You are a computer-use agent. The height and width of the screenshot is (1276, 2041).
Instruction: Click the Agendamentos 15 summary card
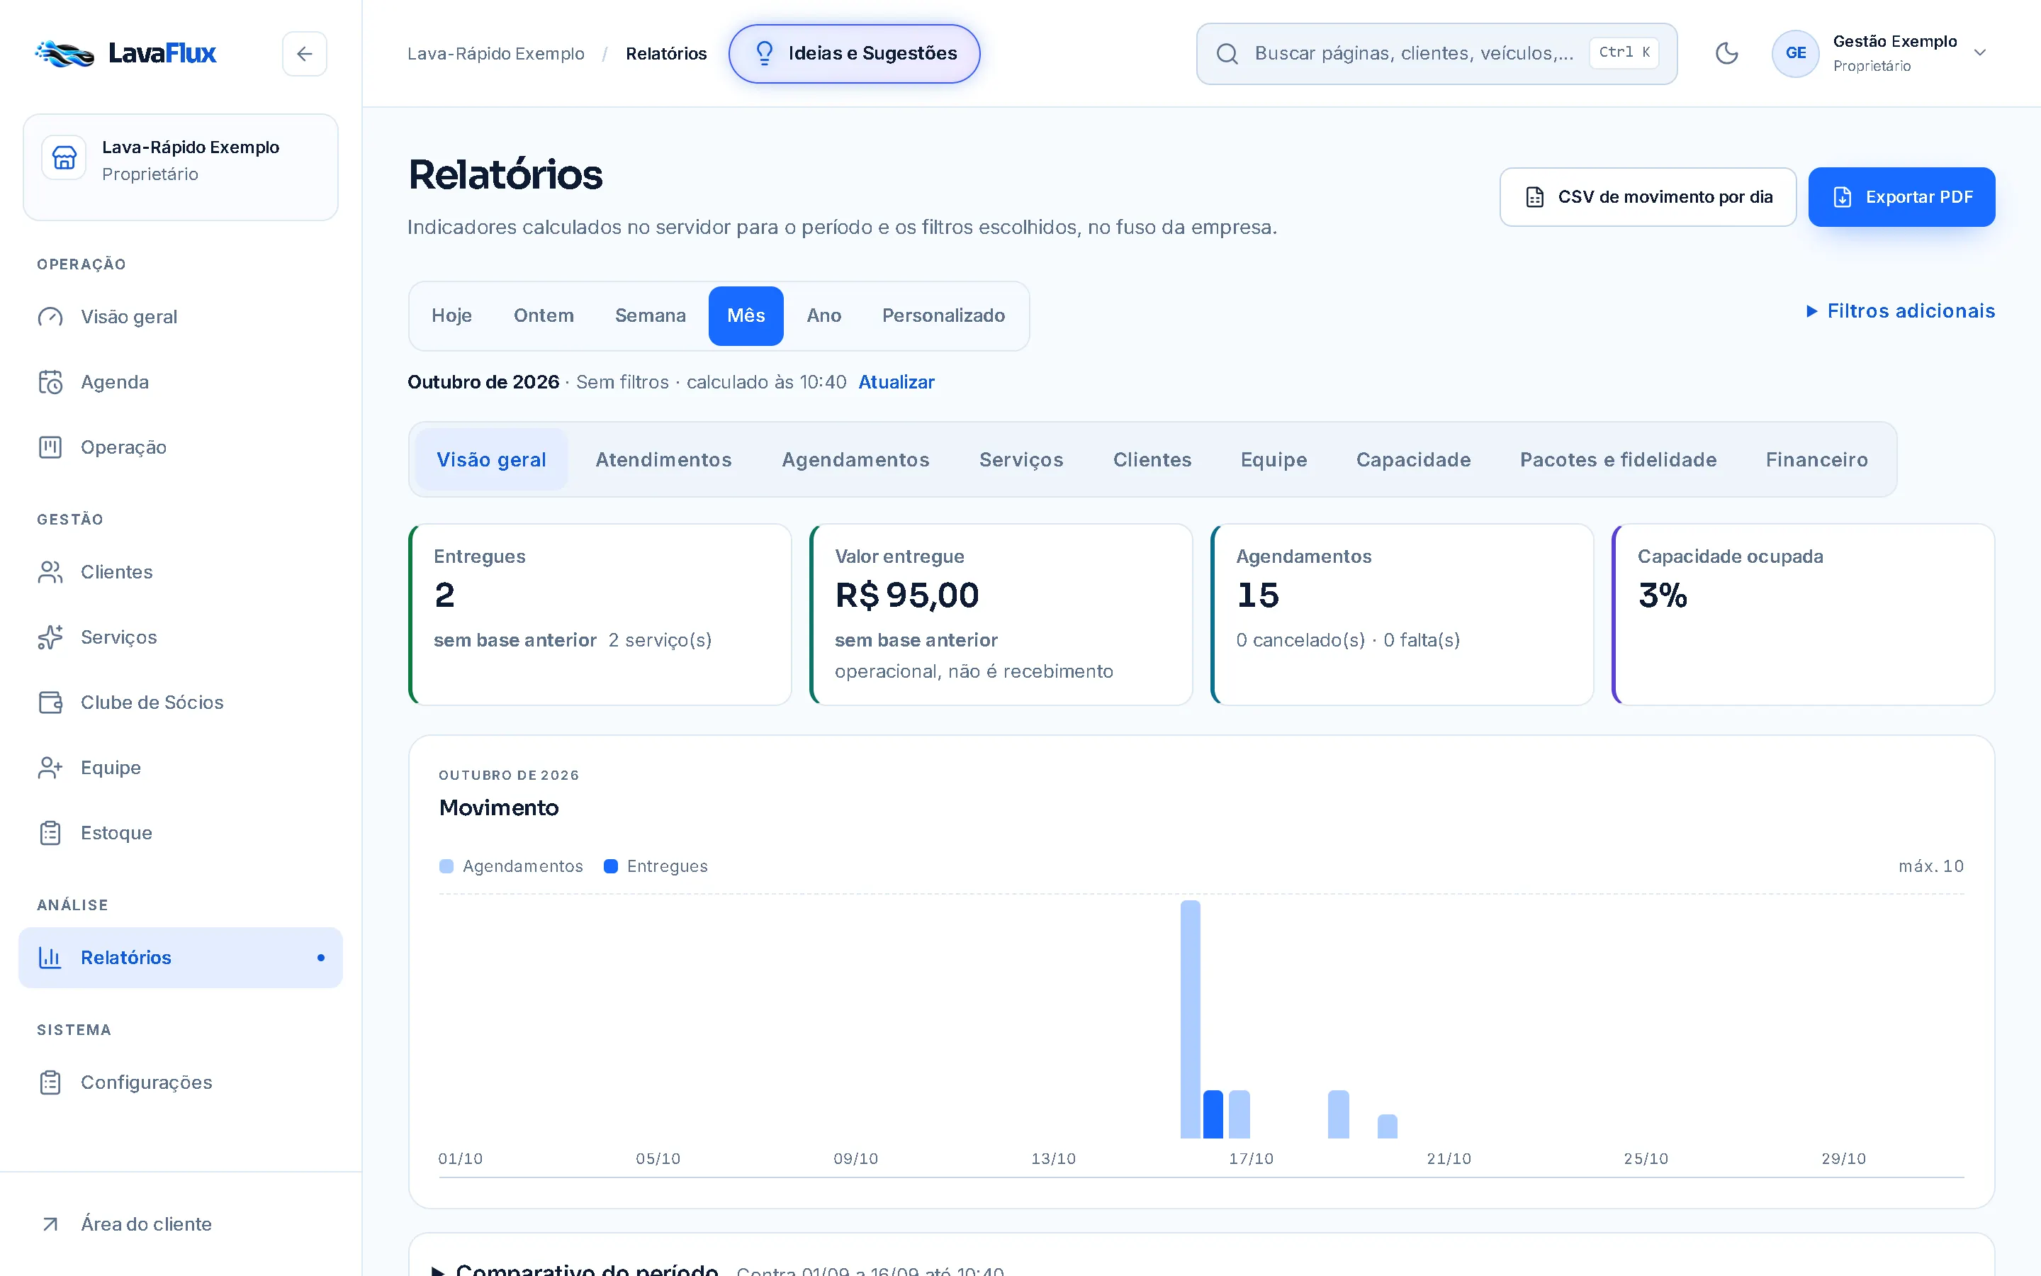(x=1402, y=615)
